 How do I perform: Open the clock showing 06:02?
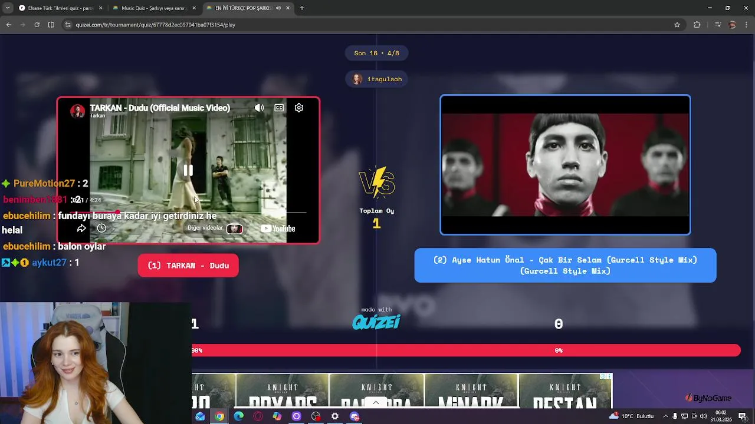[721, 416]
